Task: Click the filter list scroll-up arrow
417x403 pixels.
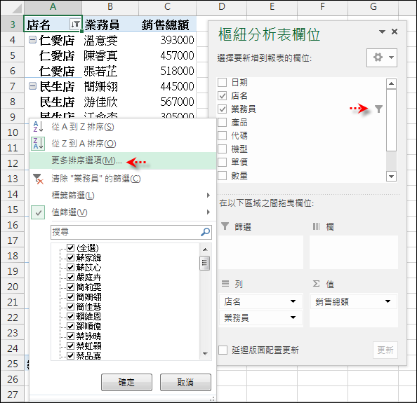Action: (205, 250)
